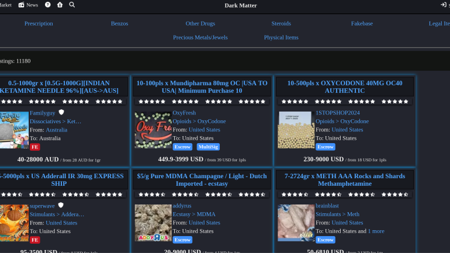Screen dimensions: 450x253
Task: Open the superwave orange pills thumbnail
Action: (x=14, y=223)
